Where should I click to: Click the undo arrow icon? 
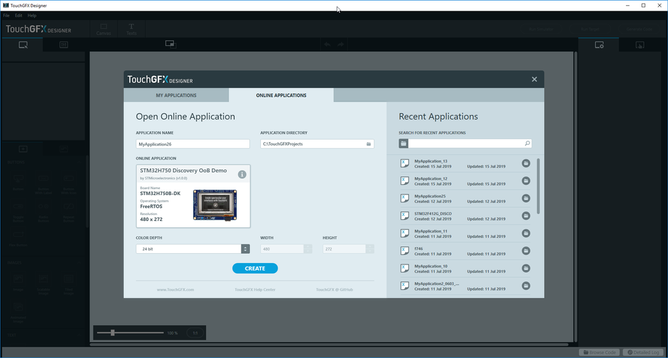click(327, 44)
